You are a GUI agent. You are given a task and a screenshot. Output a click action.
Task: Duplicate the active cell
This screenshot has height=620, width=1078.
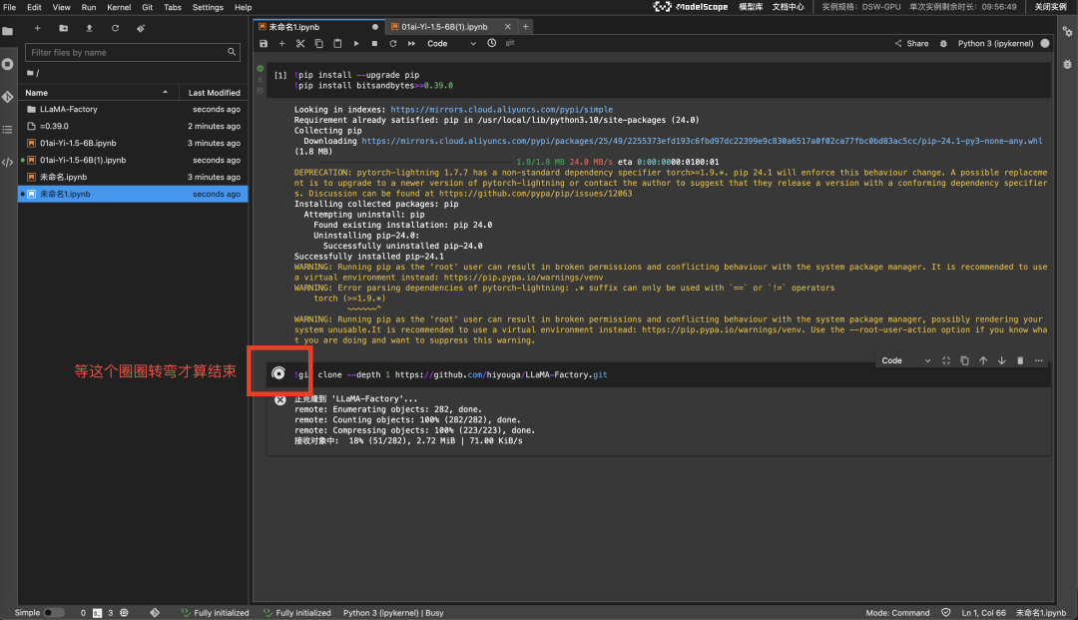tap(964, 360)
